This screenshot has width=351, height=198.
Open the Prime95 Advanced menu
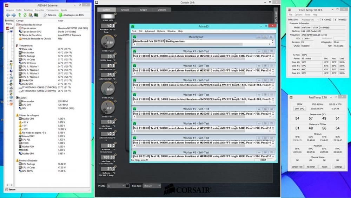150,31
